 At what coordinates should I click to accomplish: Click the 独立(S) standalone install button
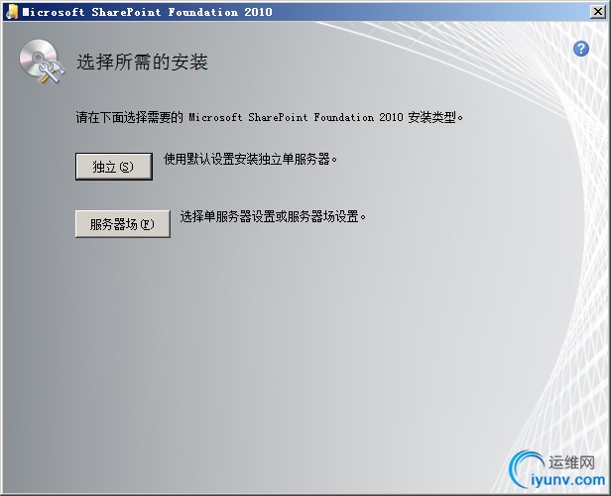point(114,167)
